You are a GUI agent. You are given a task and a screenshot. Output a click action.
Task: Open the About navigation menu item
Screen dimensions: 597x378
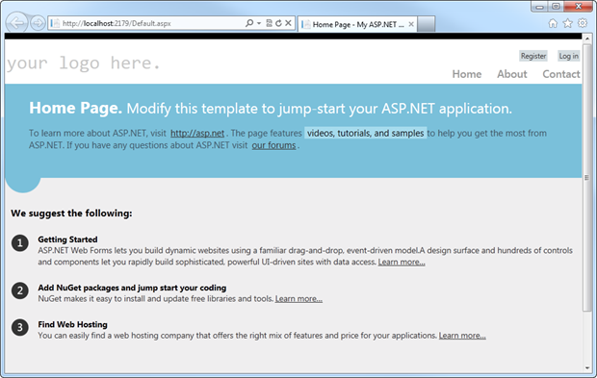(512, 74)
